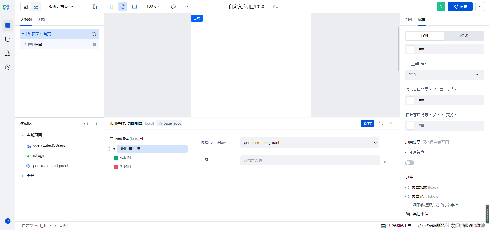Collapse the 页面: 首页 tree node
This screenshot has height=230, width=489.
(x=23, y=34)
